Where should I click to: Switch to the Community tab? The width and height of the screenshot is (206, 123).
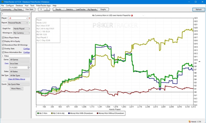[x=6, y=9]
